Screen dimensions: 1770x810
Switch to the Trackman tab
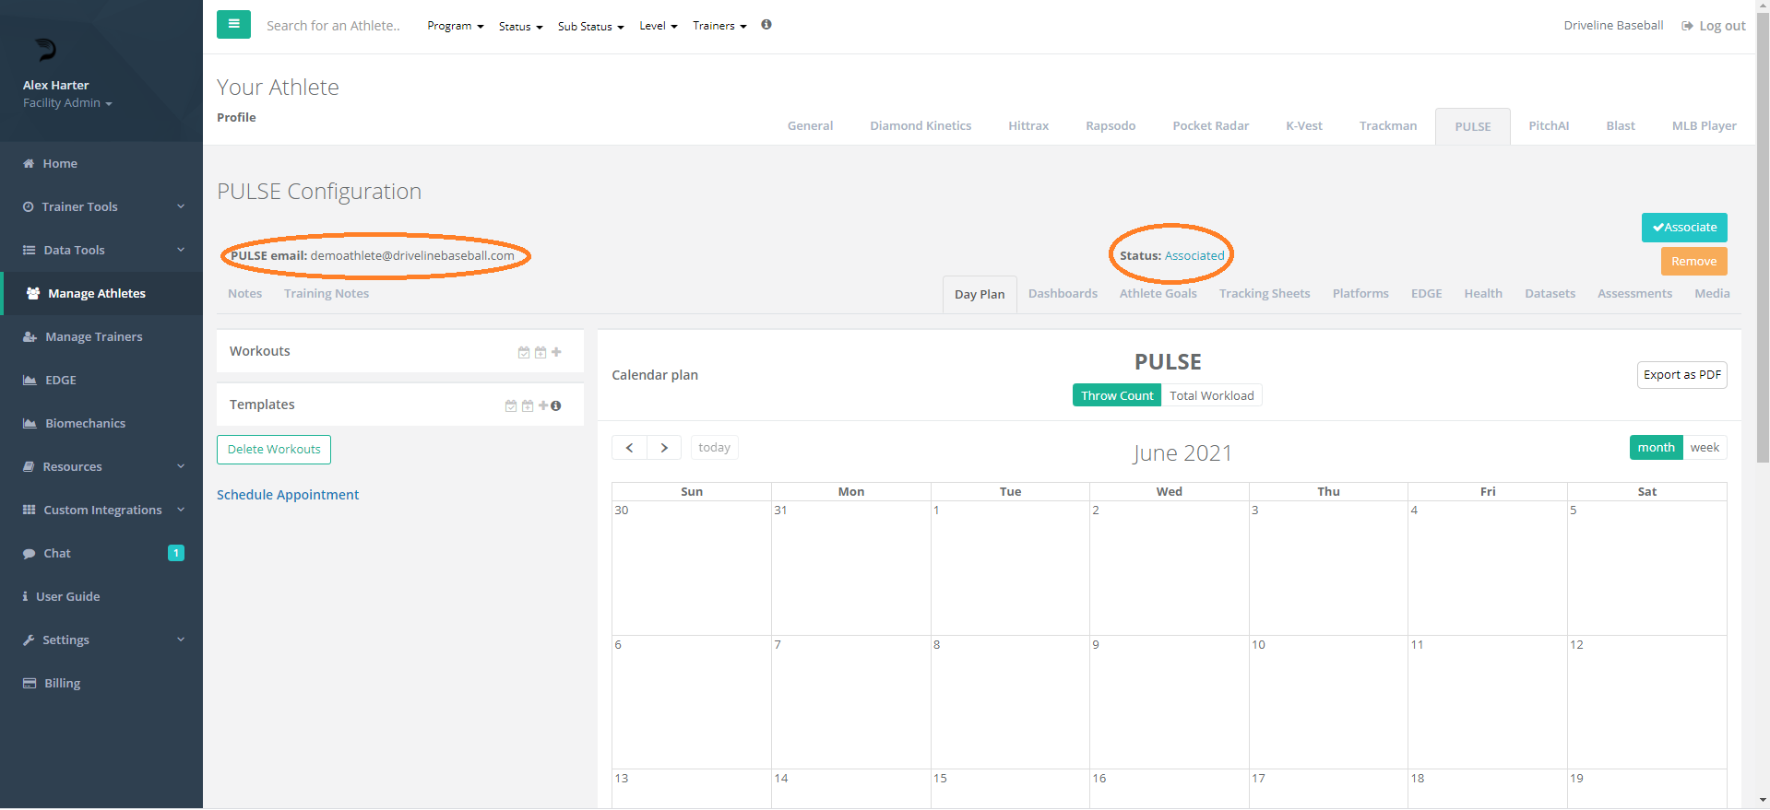click(1387, 126)
